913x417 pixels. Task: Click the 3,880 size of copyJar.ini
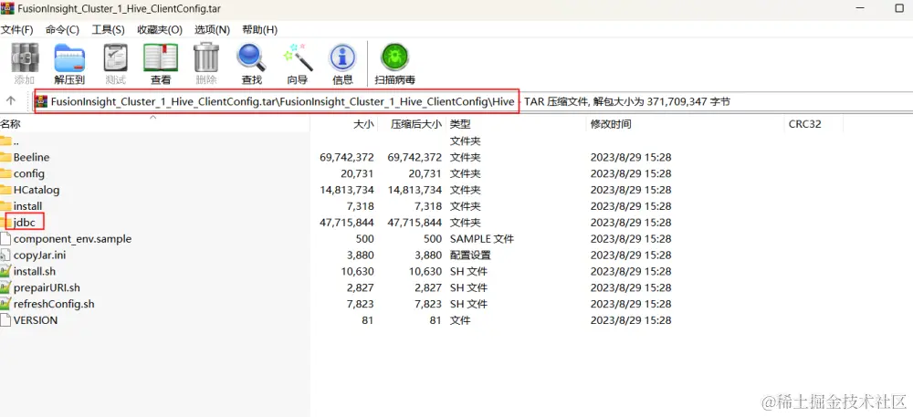coord(360,255)
